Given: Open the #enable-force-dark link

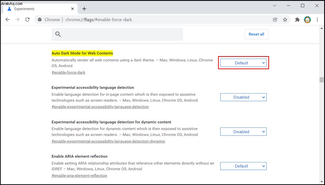Looking at the screenshot, I should (x=68, y=73).
